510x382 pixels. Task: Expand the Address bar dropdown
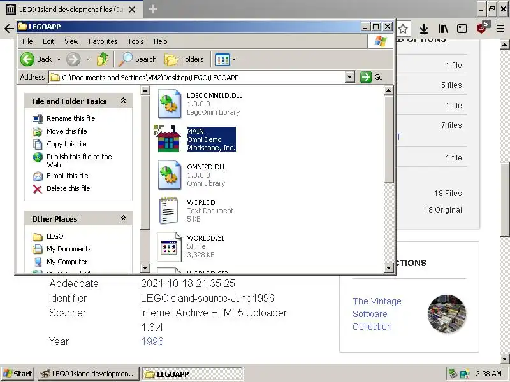coord(349,77)
